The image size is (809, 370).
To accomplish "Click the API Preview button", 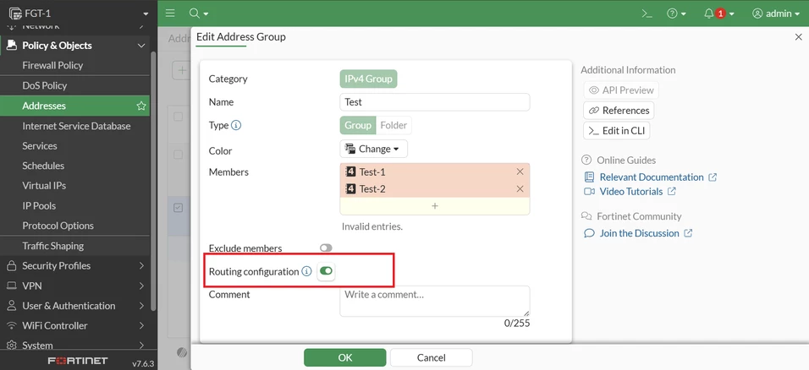I will click(x=621, y=90).
